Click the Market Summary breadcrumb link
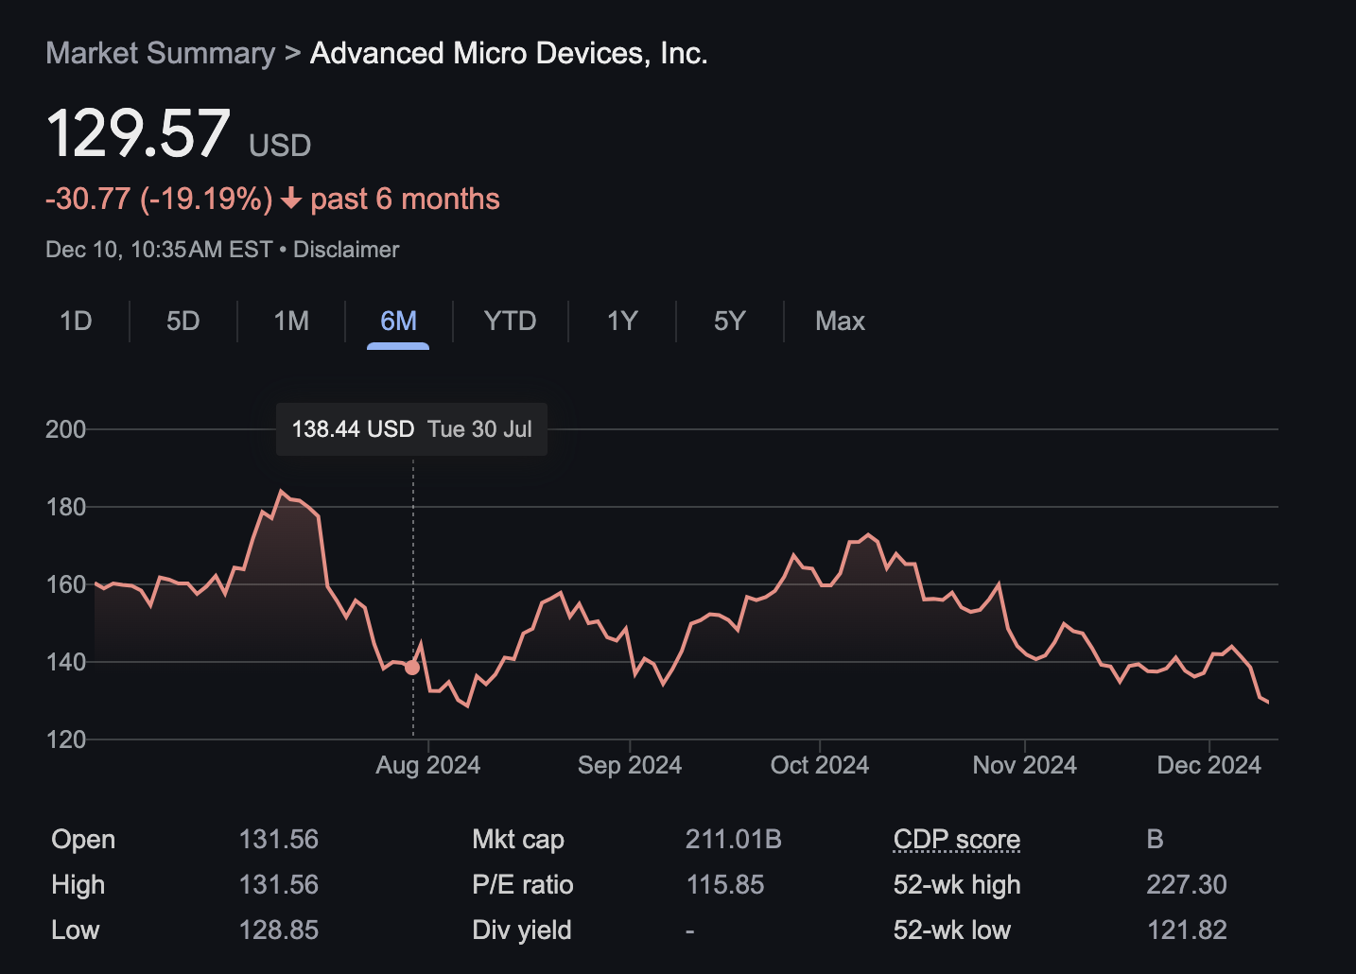Image resolution: width=1356 pixels, height=974 pixels. [160, 54]
